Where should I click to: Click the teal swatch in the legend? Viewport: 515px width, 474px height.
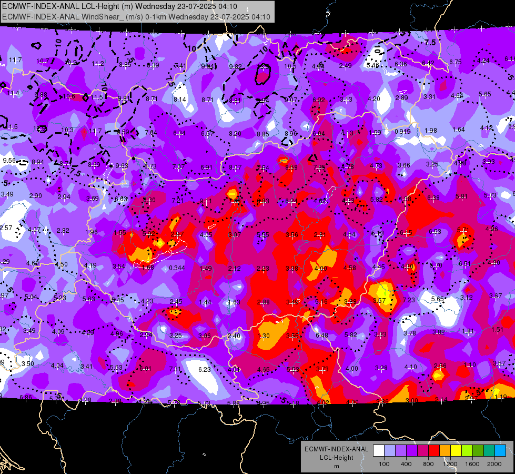(489, 451)
